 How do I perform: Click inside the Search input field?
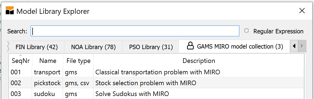pos(135,31)
